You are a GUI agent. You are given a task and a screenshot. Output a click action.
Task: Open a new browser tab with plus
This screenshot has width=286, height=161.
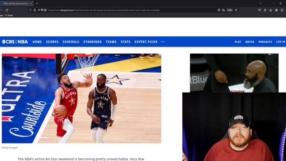(37, 4)
